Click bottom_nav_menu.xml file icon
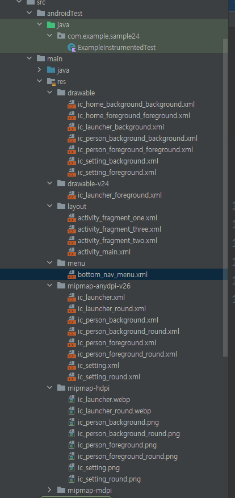Image resolution: width=235 pixels, height=498 pixels. tap(72, 275)
